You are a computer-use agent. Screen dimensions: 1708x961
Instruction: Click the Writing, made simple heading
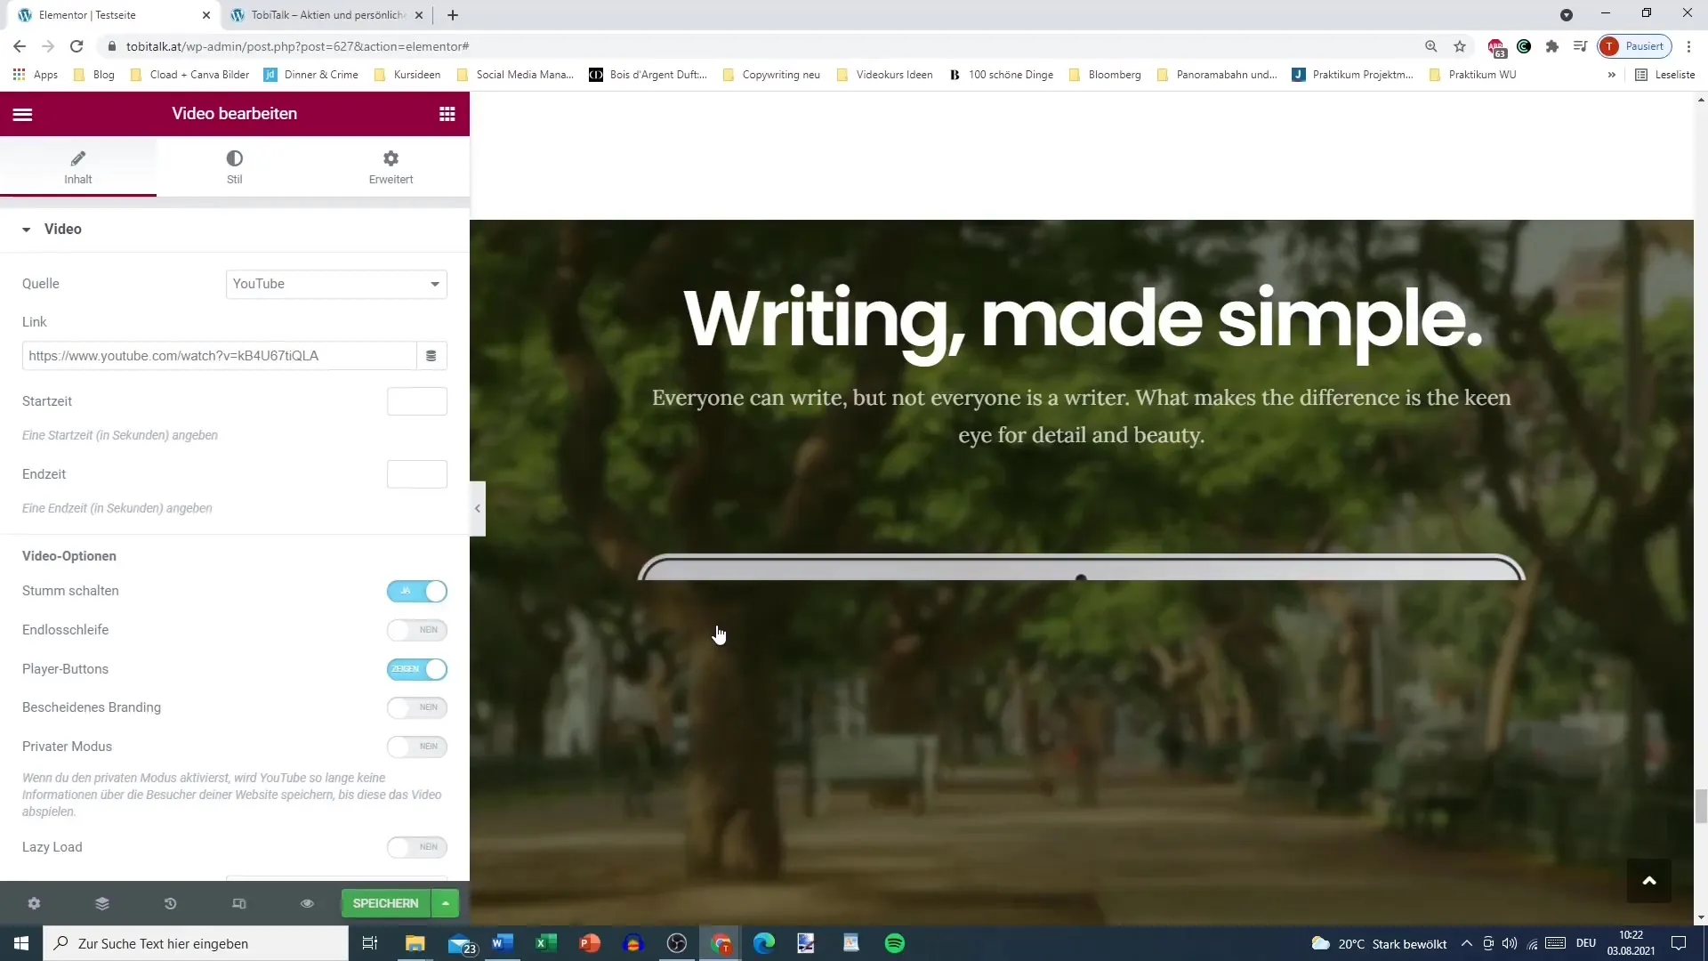(x=1083, y=320)
